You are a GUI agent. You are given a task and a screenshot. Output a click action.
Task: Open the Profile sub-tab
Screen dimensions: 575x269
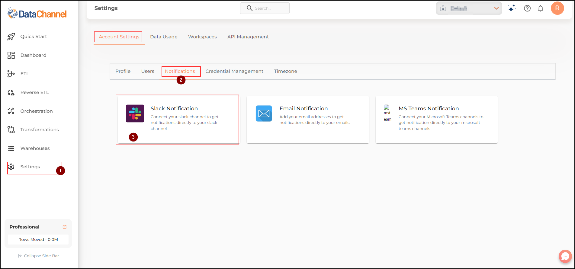[123, 71]
